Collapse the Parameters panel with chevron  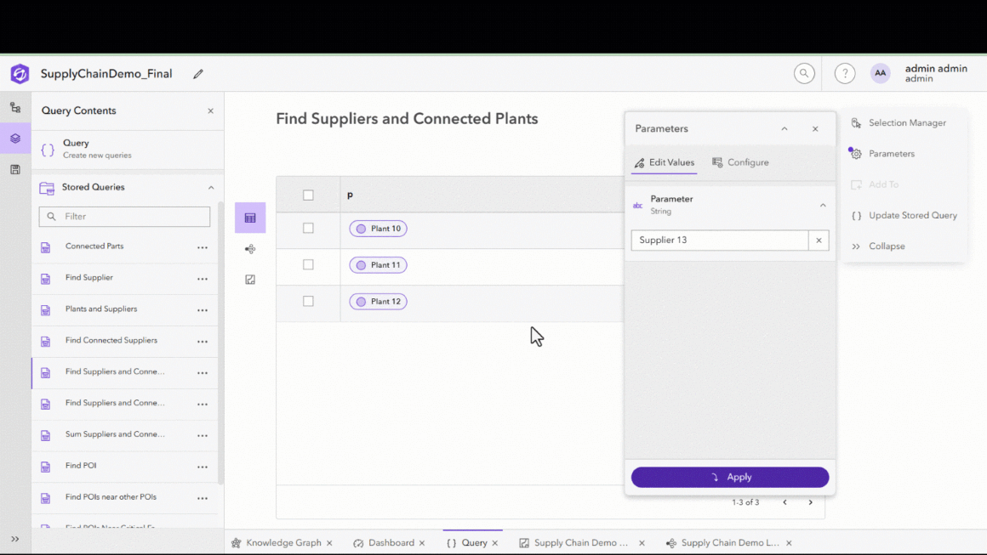coord(784,129)
